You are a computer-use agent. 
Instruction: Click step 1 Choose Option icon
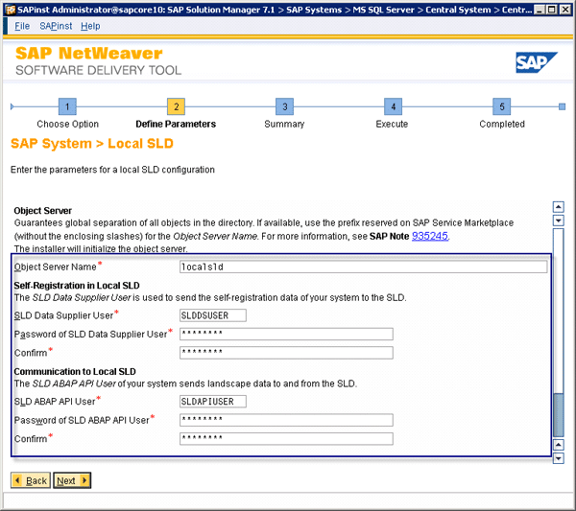[x=67, y=106]
